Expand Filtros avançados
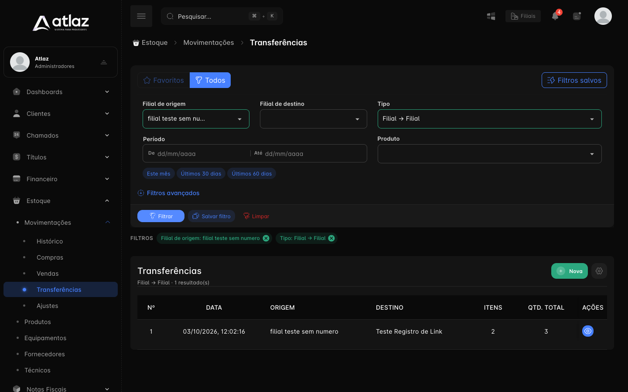The image size is (628, 392). [168, 193]
